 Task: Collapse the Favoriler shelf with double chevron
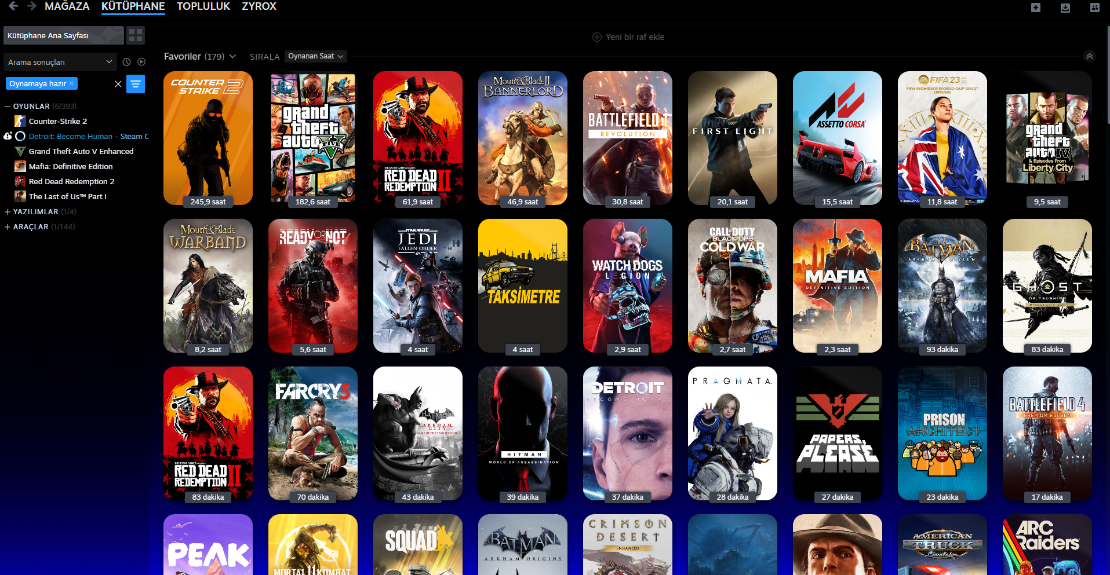pos(1090,56)
